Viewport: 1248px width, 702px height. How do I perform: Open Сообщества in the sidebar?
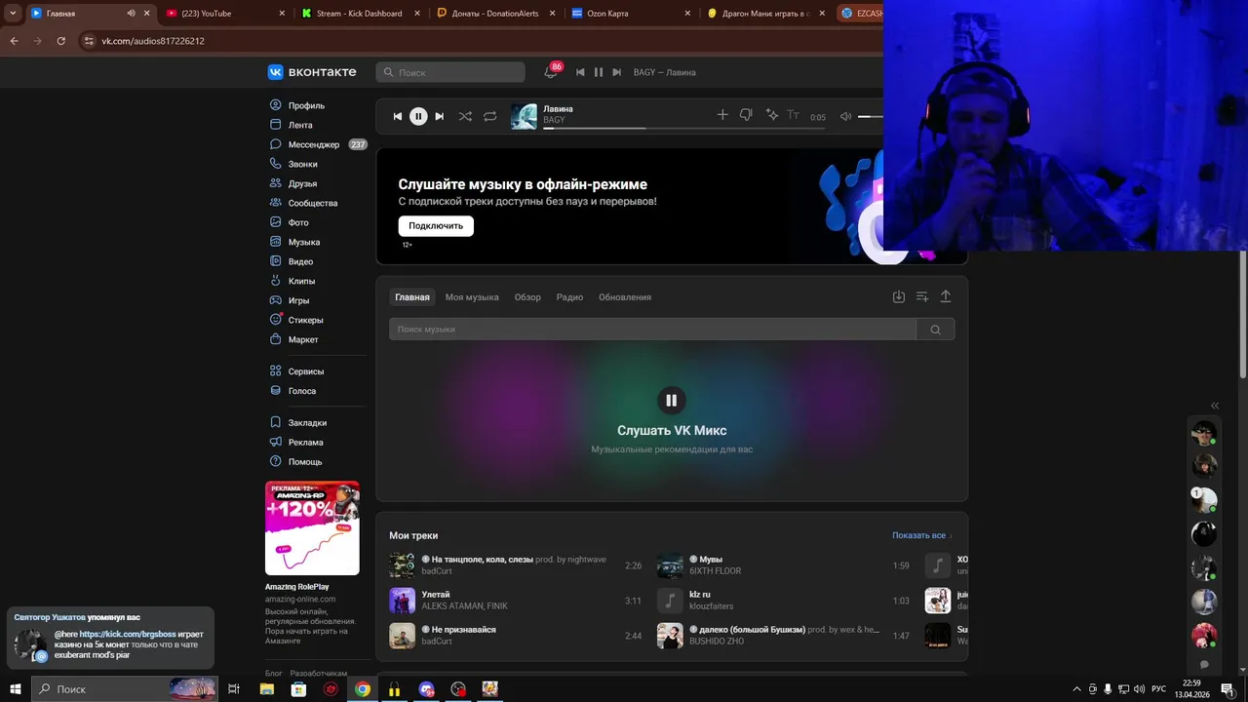pos(313,203)
